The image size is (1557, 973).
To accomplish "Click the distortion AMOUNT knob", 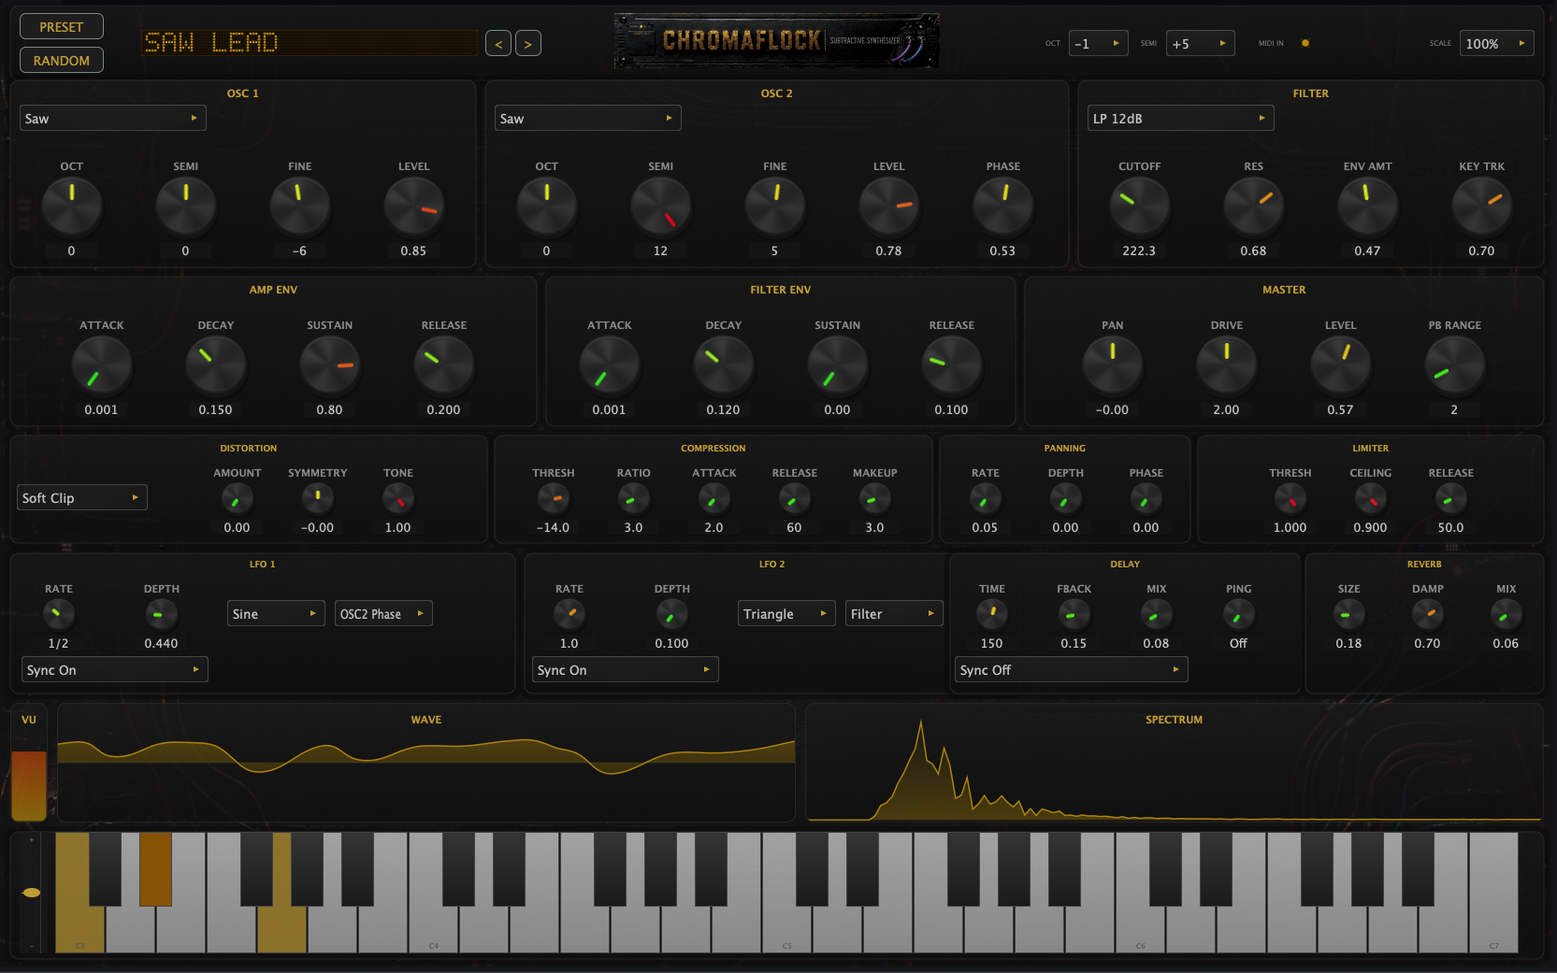I will click(238, 499).
